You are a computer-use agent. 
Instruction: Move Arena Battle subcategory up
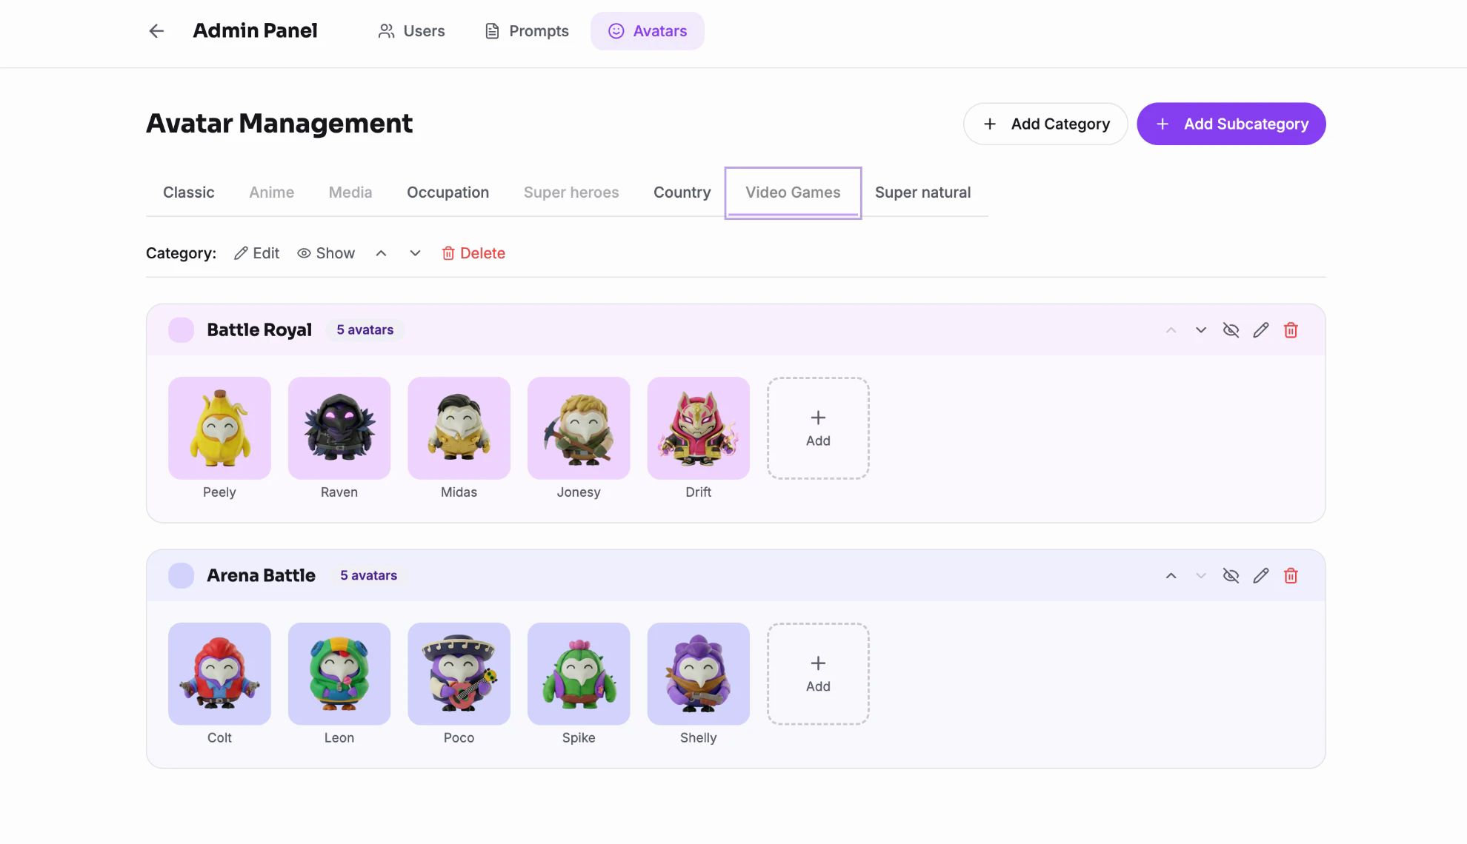[1171, 576]
